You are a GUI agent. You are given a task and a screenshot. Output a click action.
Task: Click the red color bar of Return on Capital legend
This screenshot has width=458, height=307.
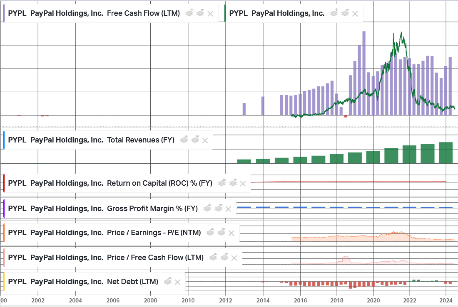(4, 183)
